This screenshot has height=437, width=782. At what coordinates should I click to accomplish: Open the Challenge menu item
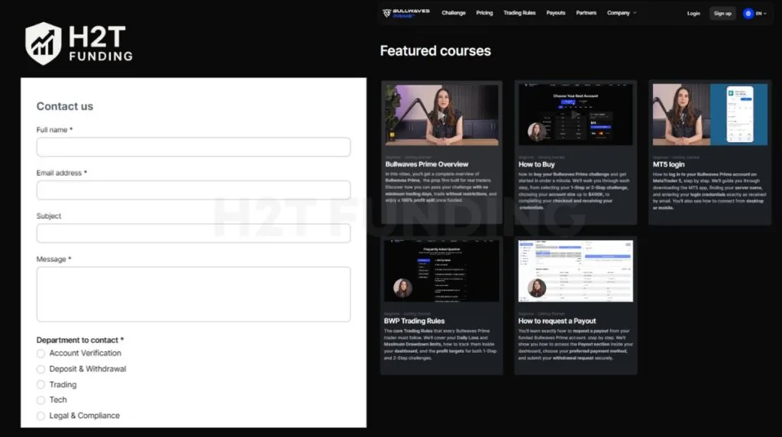454,13
